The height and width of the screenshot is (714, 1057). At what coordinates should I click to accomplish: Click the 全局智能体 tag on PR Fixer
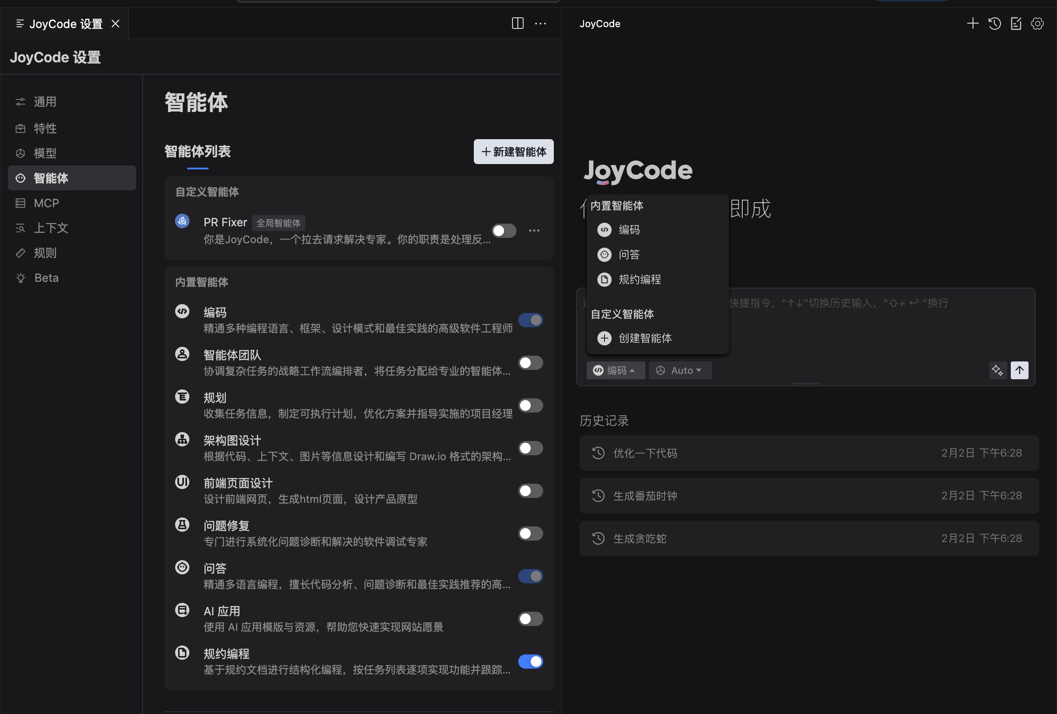coord(278,223)
